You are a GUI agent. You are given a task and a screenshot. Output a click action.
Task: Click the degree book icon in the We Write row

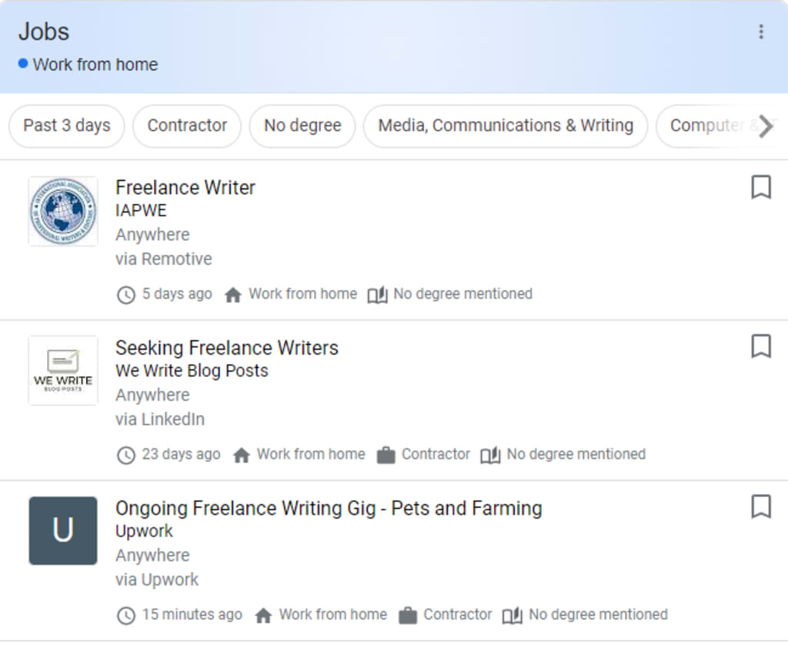490,455
